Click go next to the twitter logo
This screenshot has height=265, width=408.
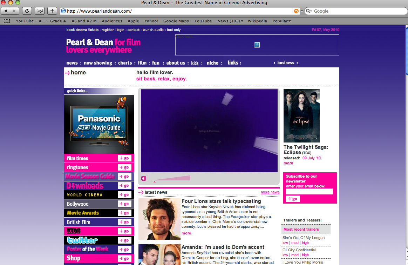(124, 240)
